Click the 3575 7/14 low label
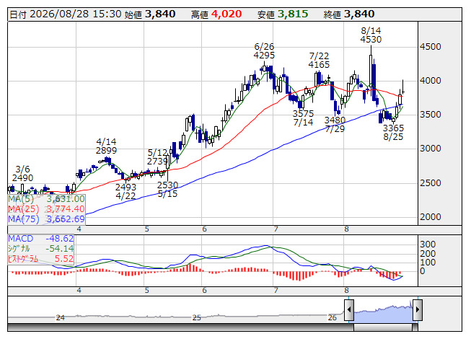This screenshot has height=339, width=471. (x=303, y=118)
